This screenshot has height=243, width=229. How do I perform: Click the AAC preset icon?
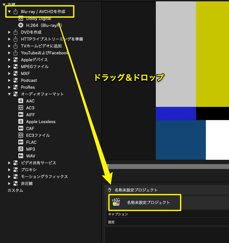tap(21, 101)
